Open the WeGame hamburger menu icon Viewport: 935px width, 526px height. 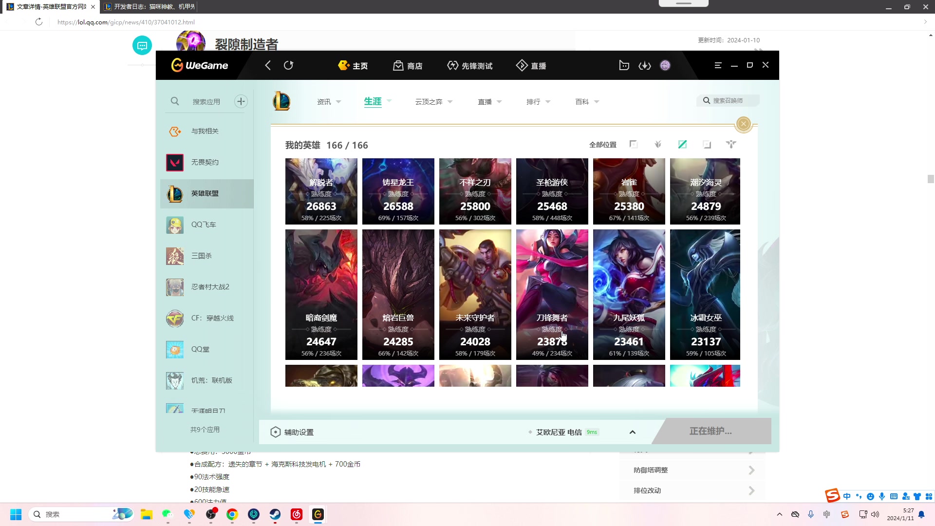(718, 65)
